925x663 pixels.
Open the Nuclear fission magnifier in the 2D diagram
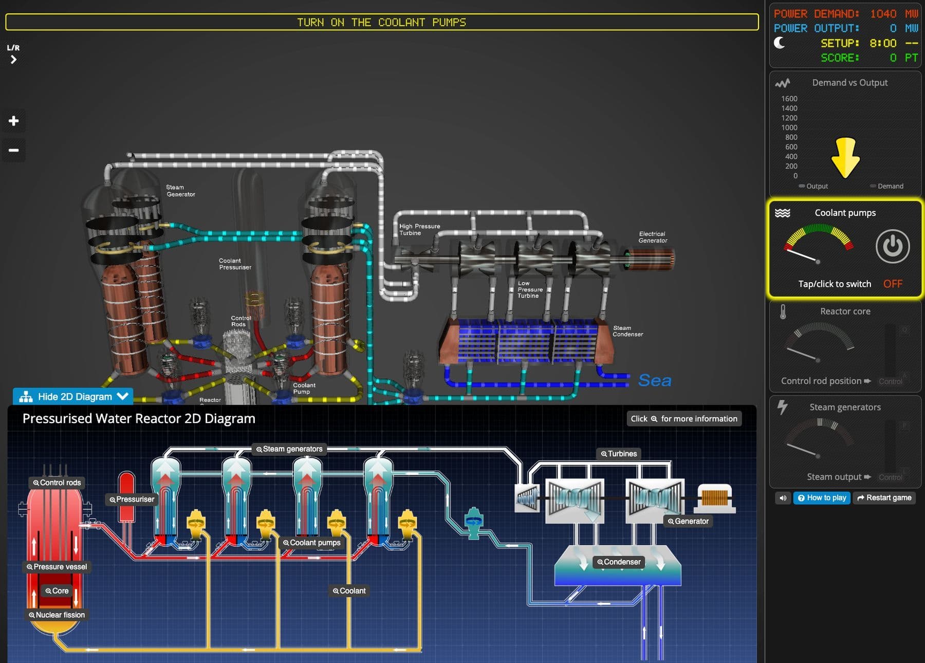57,615
